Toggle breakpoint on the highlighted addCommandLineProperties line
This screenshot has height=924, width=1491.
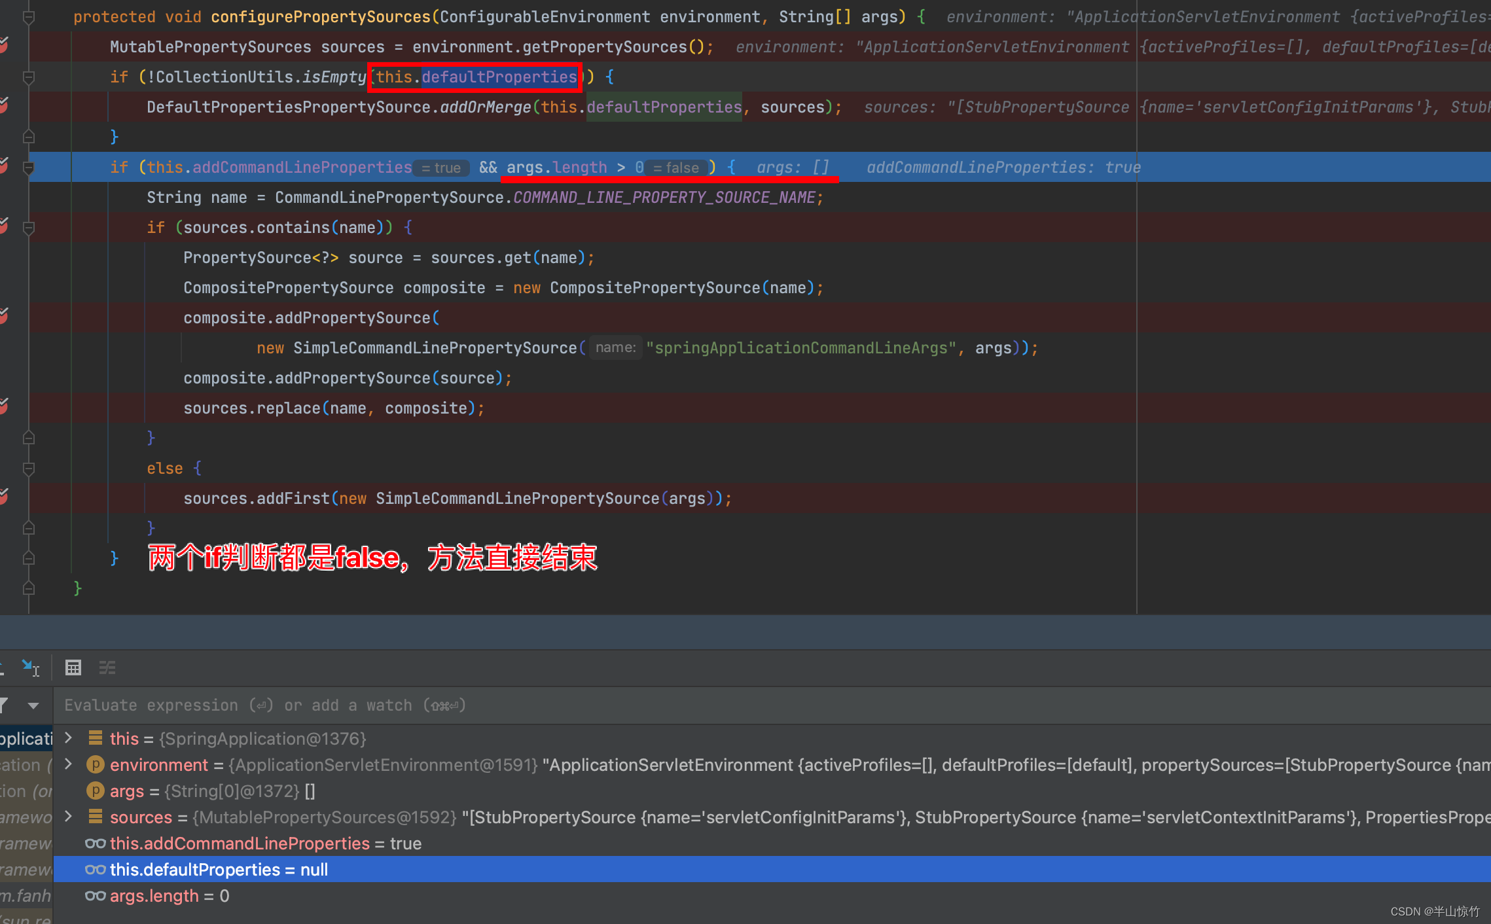(3, 166)
